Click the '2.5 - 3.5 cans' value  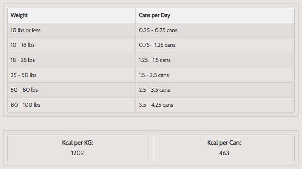click(154, 90)
